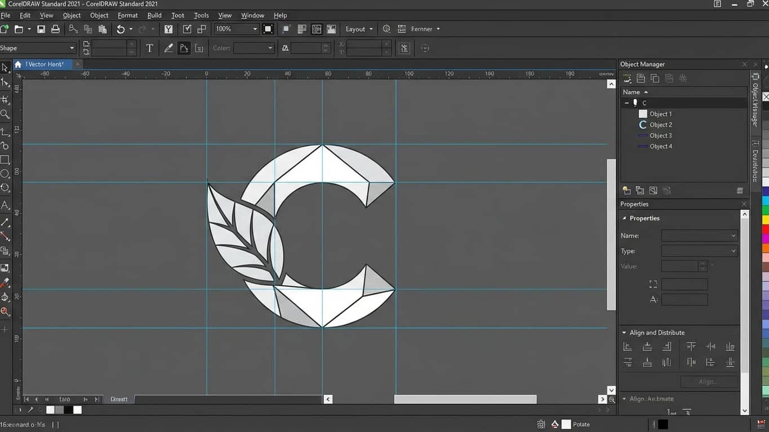Toggle visibility of the C layer

635,102
